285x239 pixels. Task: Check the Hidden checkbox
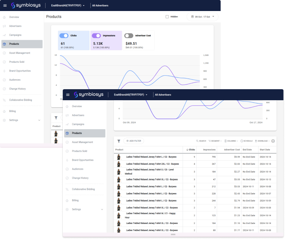pos(167,17)
